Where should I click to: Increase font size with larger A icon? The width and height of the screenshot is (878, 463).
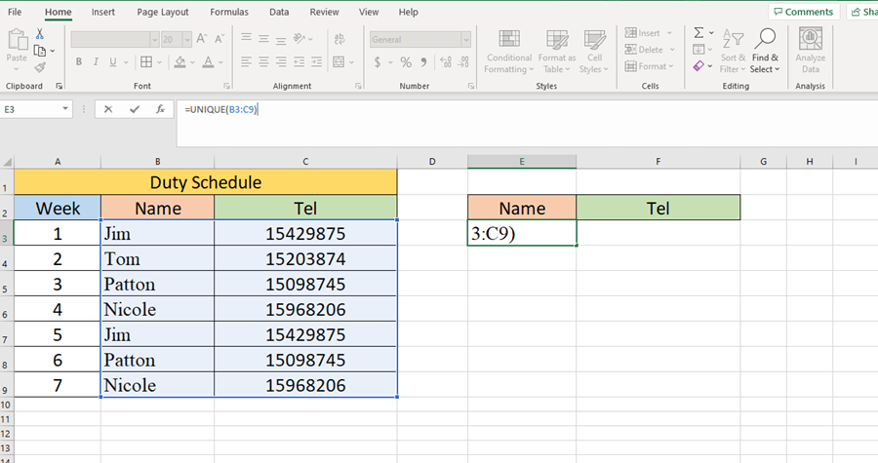click(202, 39)
